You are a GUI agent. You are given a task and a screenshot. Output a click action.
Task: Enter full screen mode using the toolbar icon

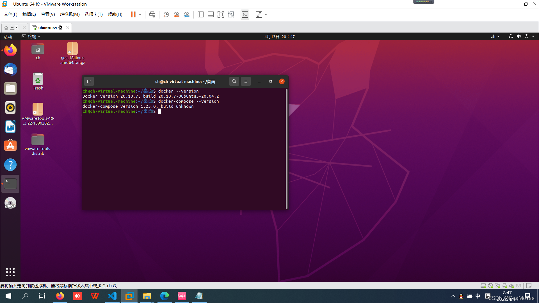(x=221, y=15)
